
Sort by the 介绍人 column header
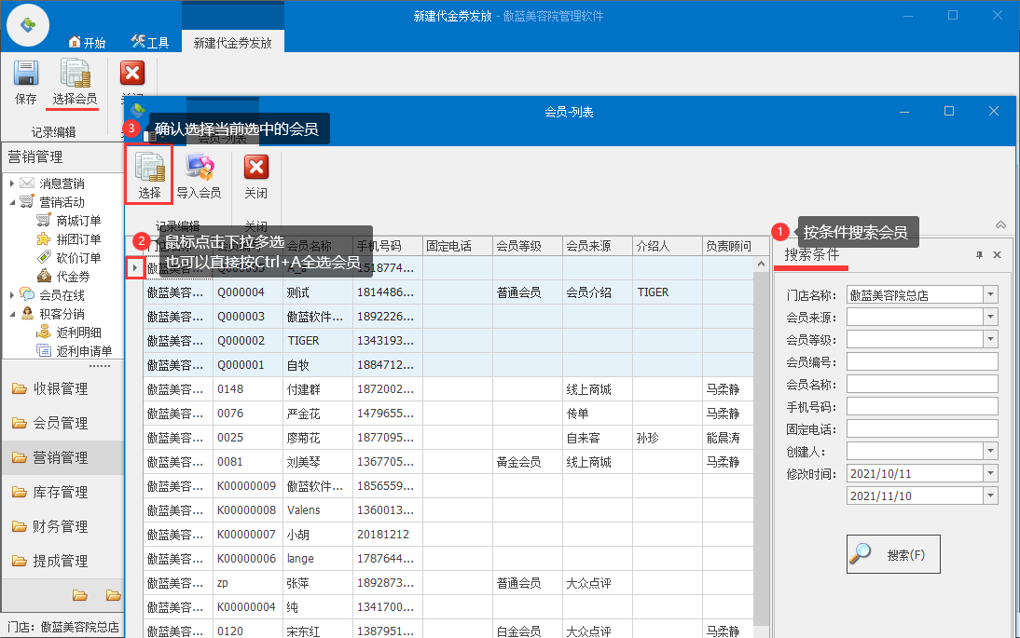coord(667,246)
